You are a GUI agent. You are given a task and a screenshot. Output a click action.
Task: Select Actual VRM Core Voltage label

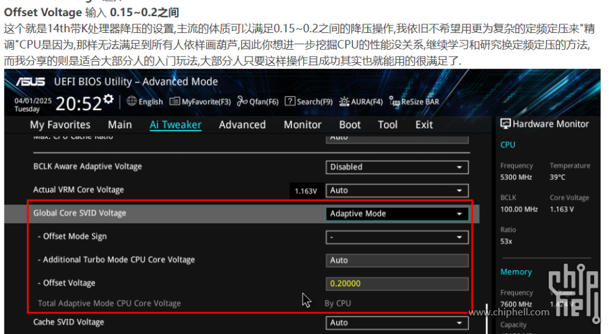coord(78,190)
